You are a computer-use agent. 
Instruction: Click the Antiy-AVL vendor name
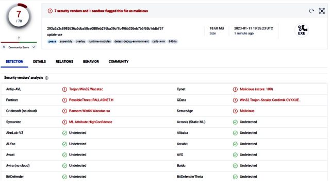point(13,89)
